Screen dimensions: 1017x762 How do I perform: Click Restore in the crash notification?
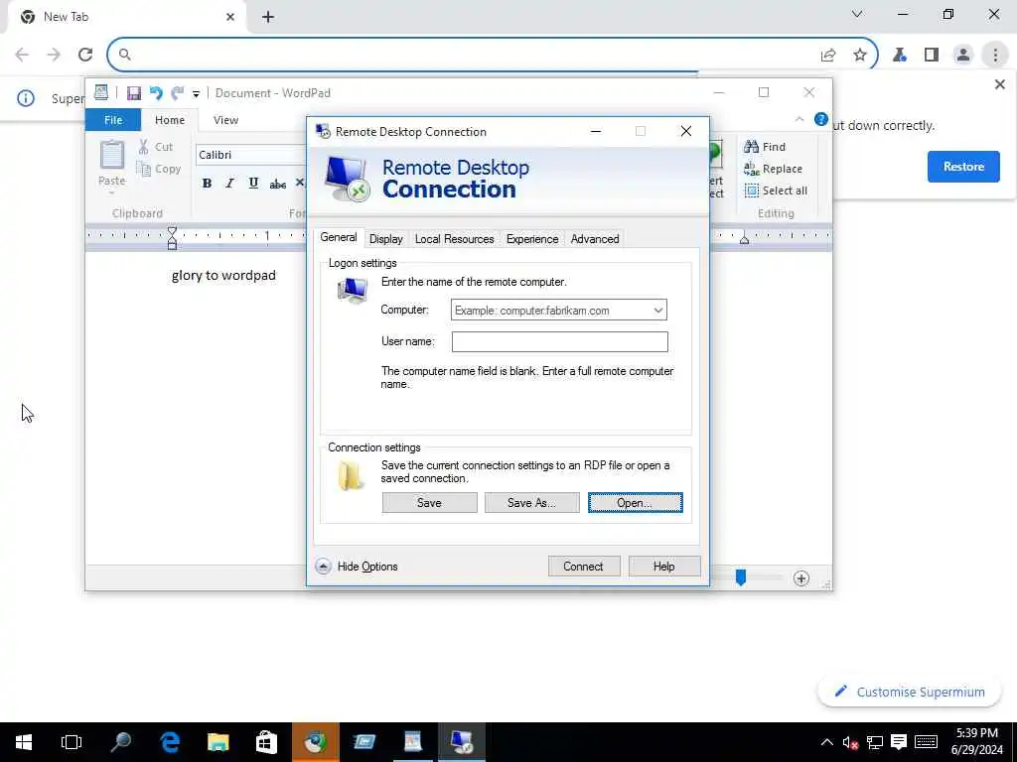[963, 167]
